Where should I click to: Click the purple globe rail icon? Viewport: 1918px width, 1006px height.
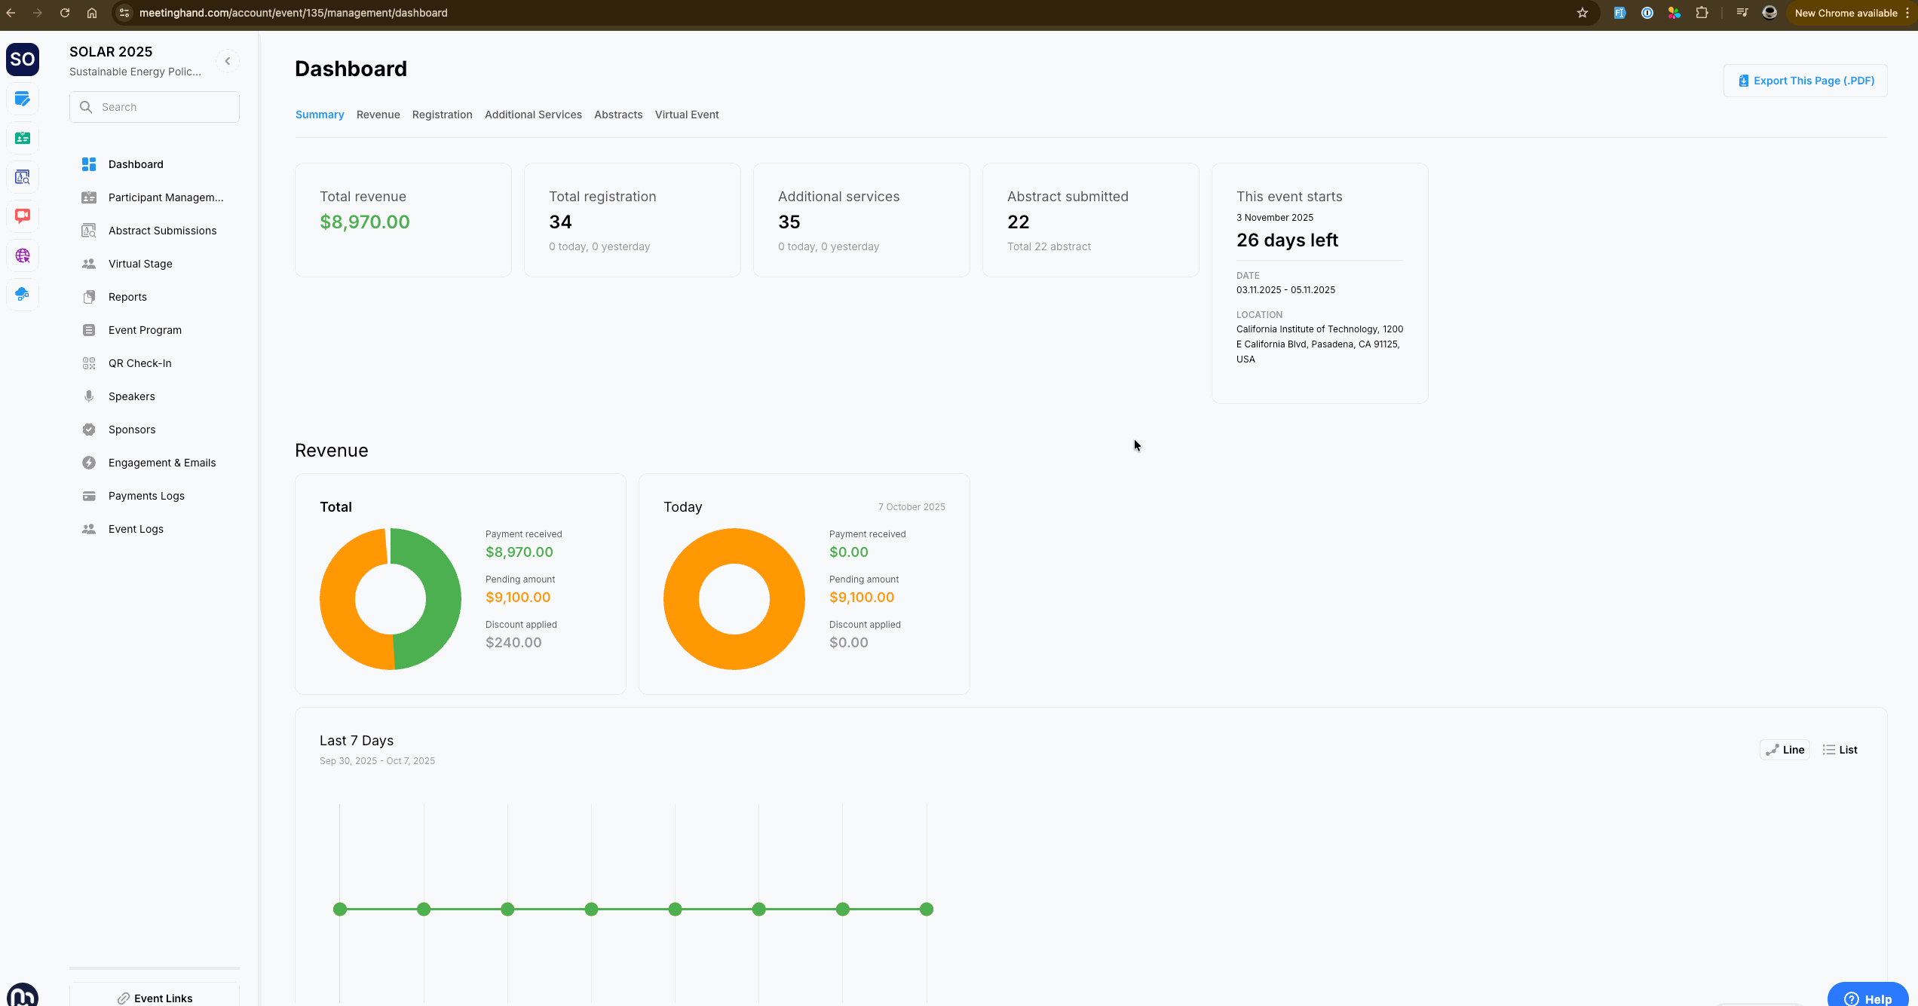[x=23, y=255]
